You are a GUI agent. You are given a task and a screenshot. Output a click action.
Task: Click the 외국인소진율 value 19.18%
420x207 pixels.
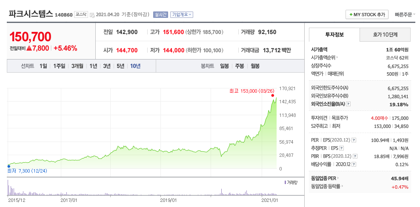tap(399, 104)
